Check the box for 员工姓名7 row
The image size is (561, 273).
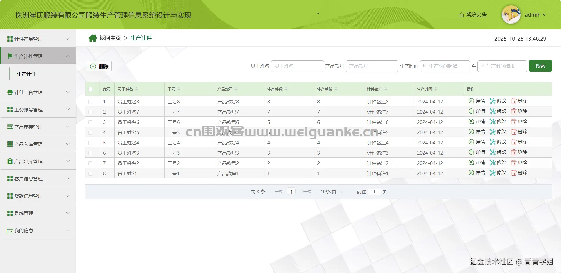point(90,112)
